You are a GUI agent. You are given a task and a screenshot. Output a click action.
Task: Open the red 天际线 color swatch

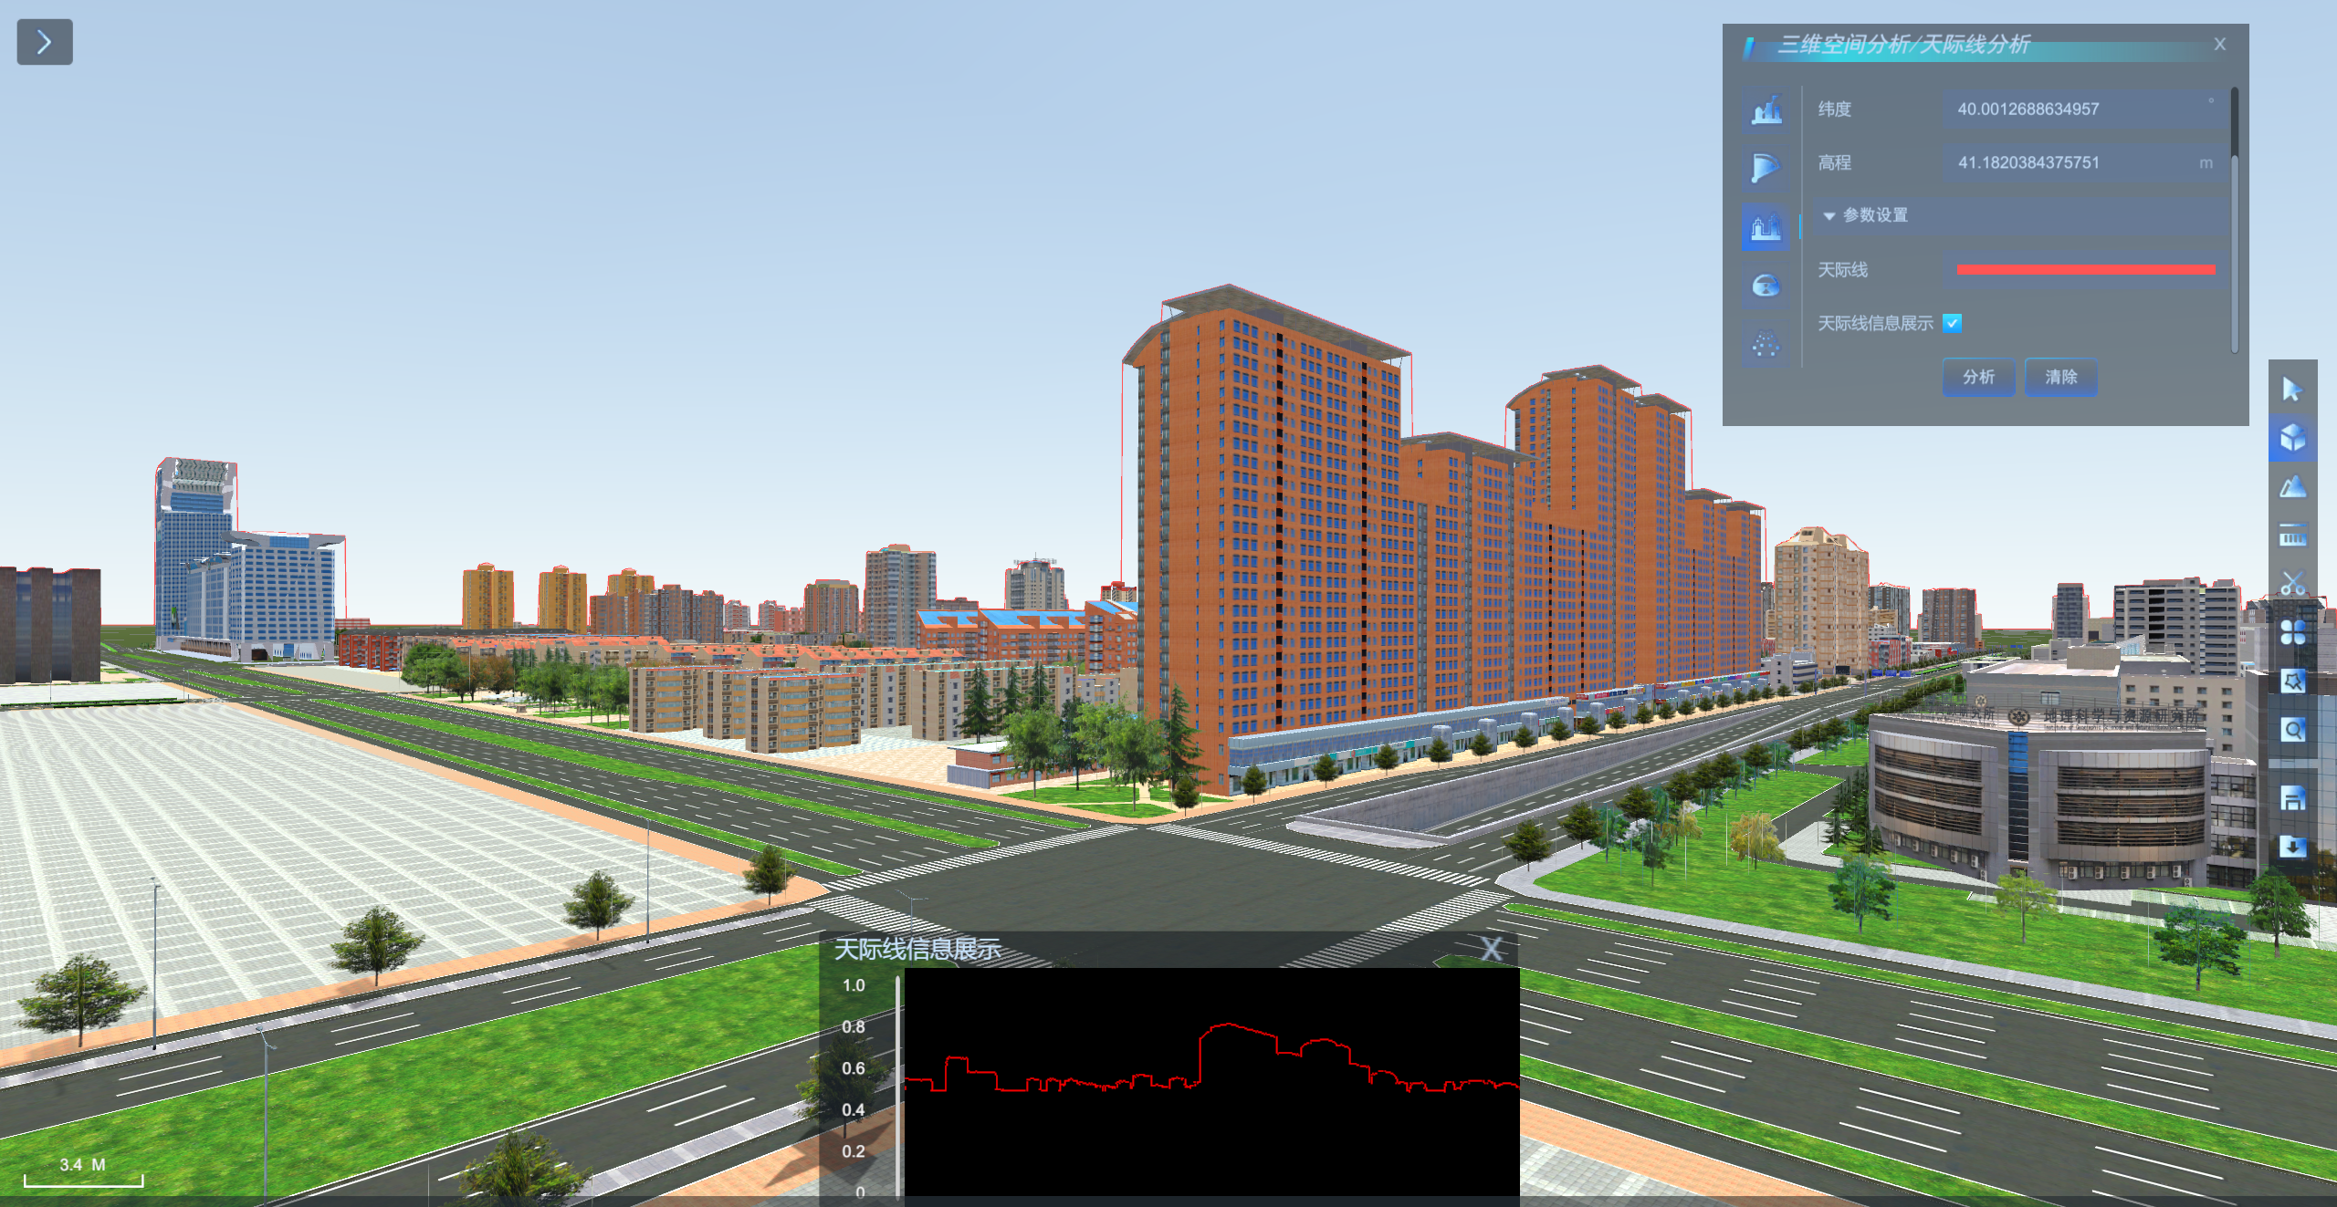point(2086,270)
